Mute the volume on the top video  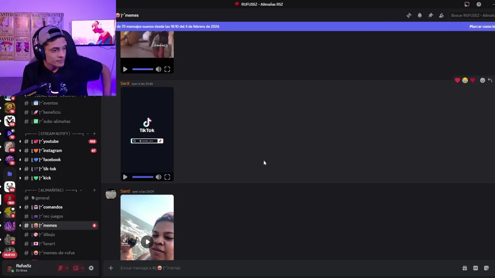click(159, 69)
